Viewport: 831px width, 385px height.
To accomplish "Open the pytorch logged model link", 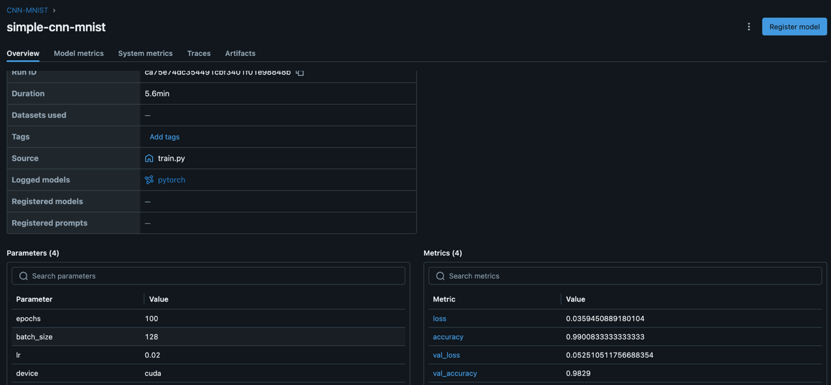I will 172,180.
